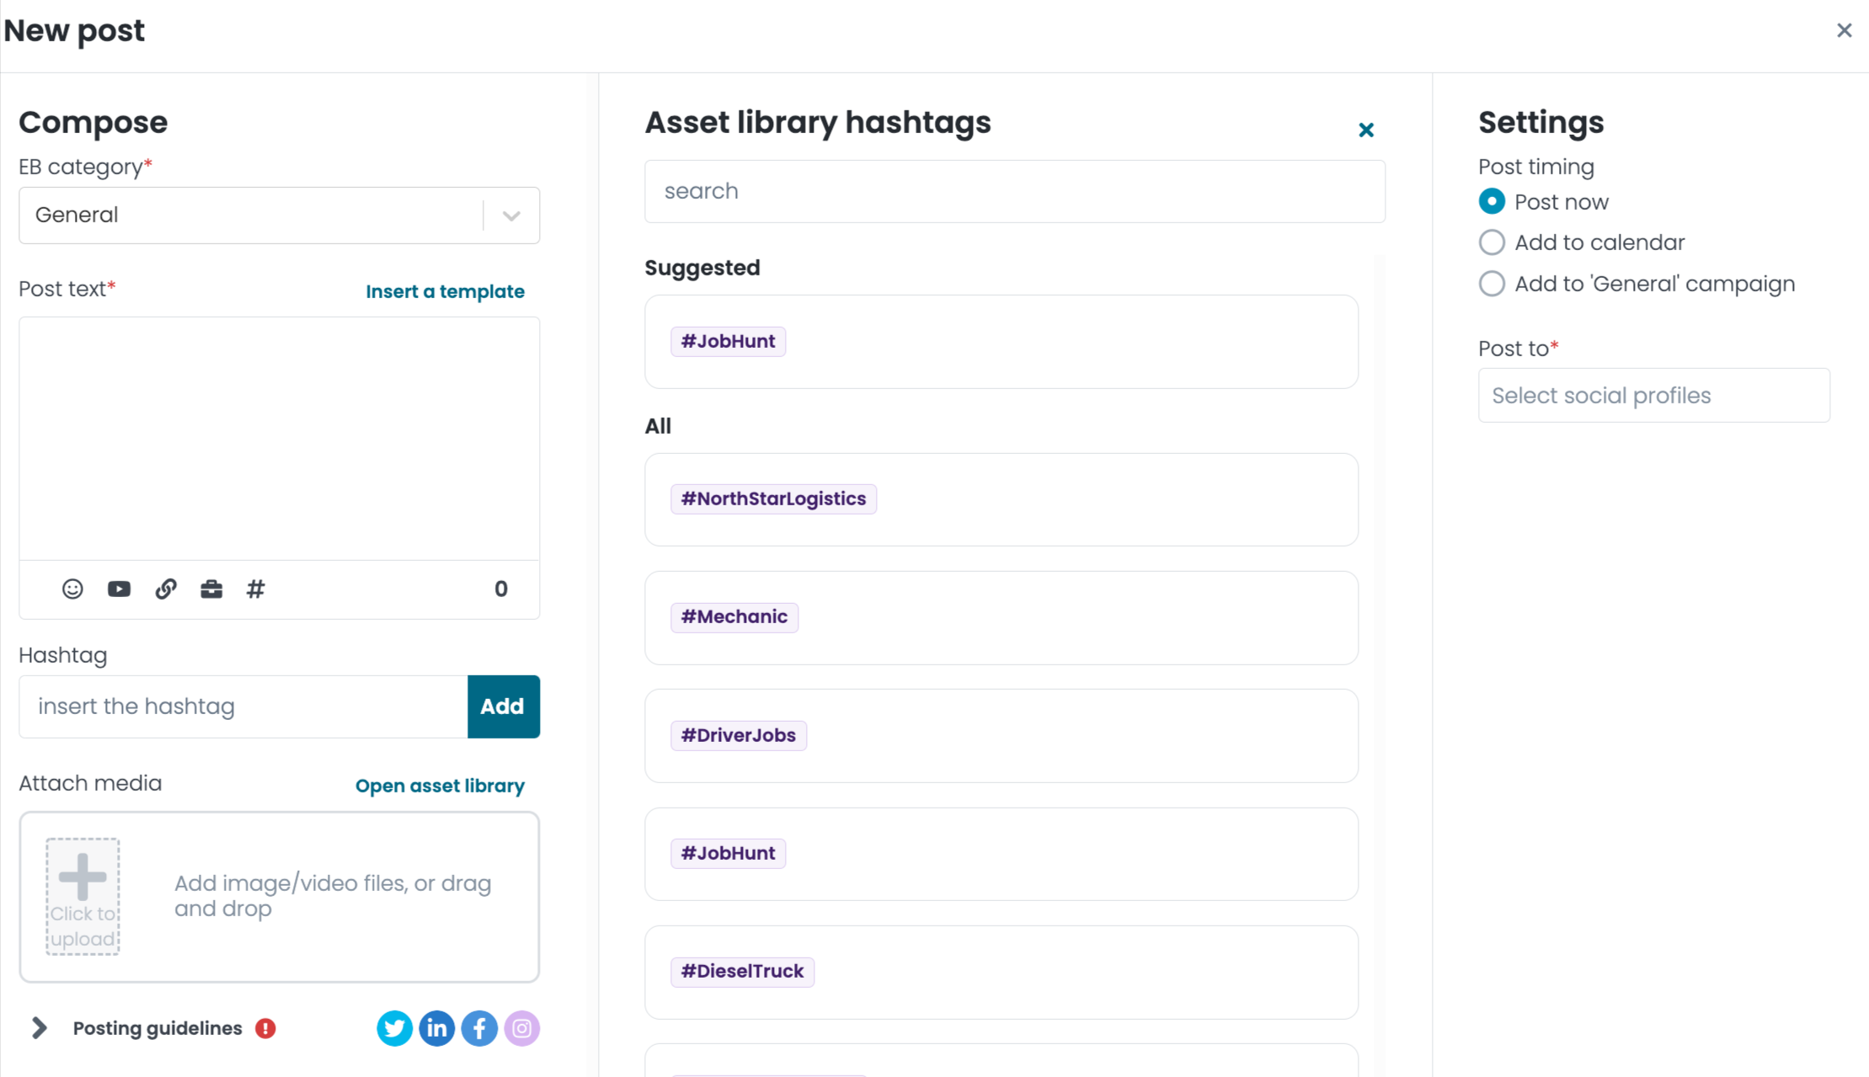Choose the #DriverJobs hashtag
Screen dimensions: 1869x1077
[x=739, y=735]
